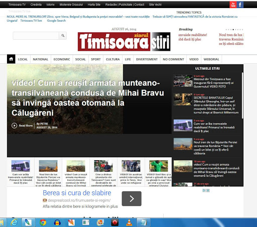Open Metroul din Timișoara sidebar story

click(213, 83)
